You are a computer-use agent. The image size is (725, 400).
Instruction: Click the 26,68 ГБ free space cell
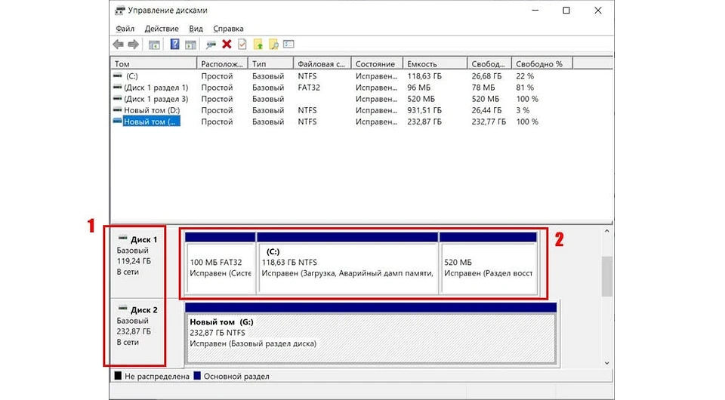(x=486, y=76)
